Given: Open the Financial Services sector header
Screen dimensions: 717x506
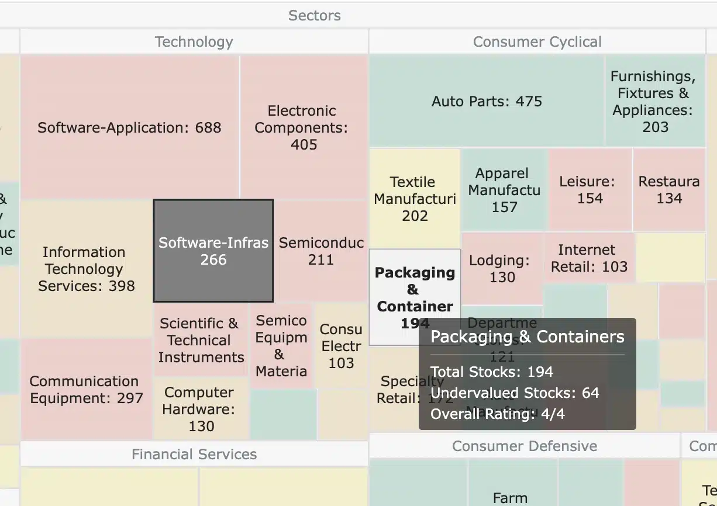Looking at the screenshot, I should (x=194, y=454).
